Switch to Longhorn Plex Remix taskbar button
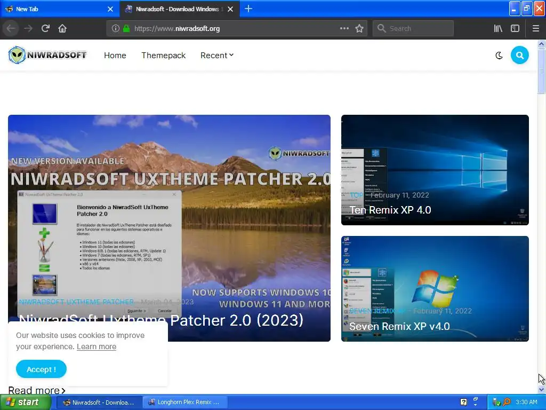The width and height of the screenshot is (546, 410). coord(185,403)
